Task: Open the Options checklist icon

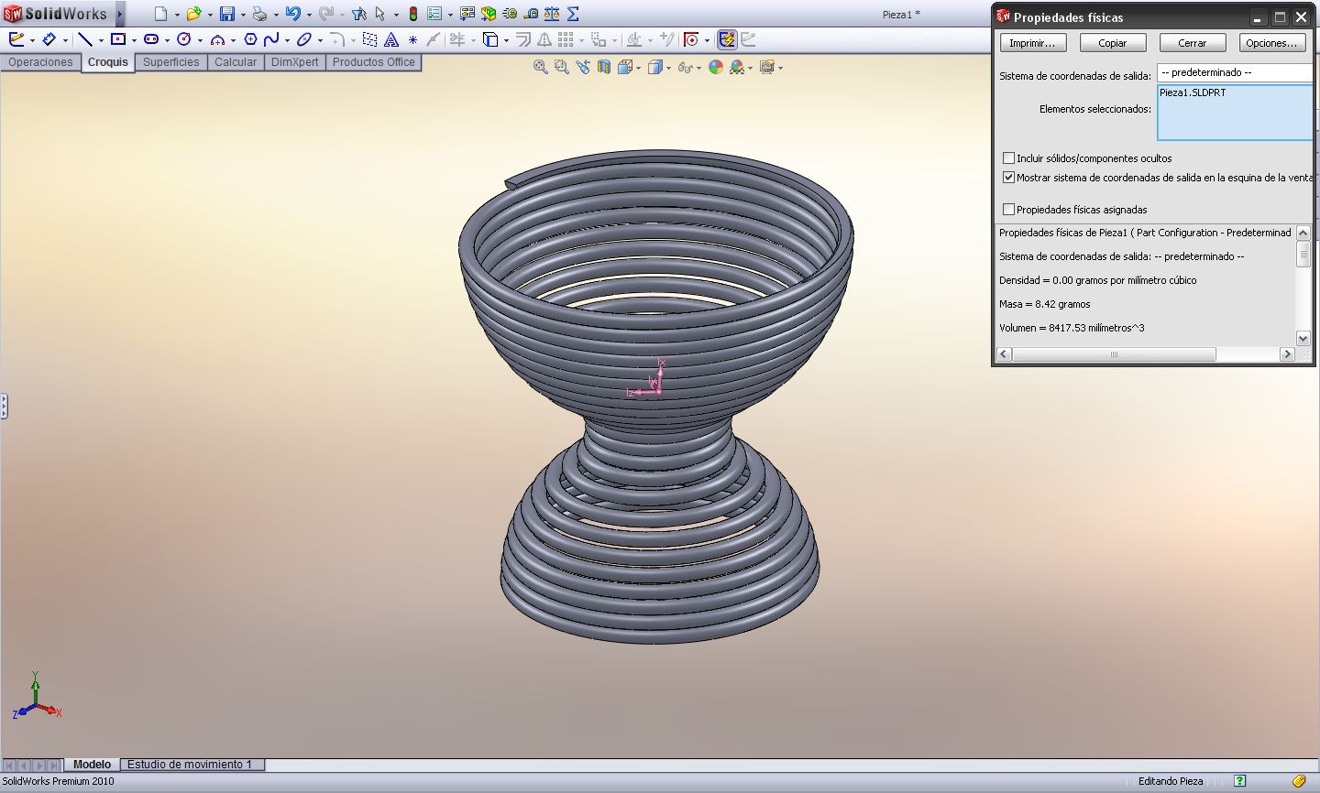Action: [434, 14]
